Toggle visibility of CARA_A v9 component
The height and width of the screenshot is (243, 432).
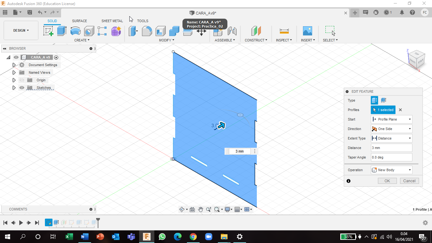point(16,57)
